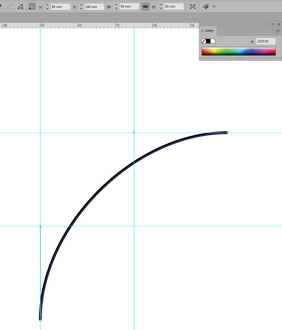282x330 pixels.
Task: Click the X value stepper arrows
Action: tap(47, 7)
